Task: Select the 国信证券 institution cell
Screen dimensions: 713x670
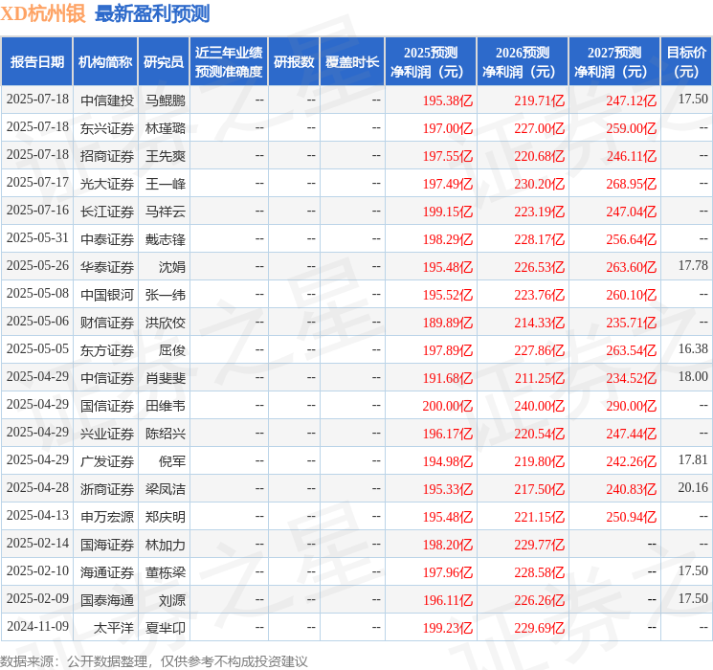Action: tap(107, 406)
